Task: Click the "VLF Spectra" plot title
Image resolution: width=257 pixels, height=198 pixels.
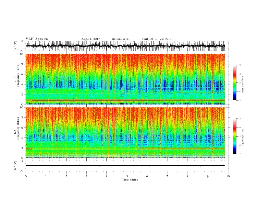Action: 37,39
